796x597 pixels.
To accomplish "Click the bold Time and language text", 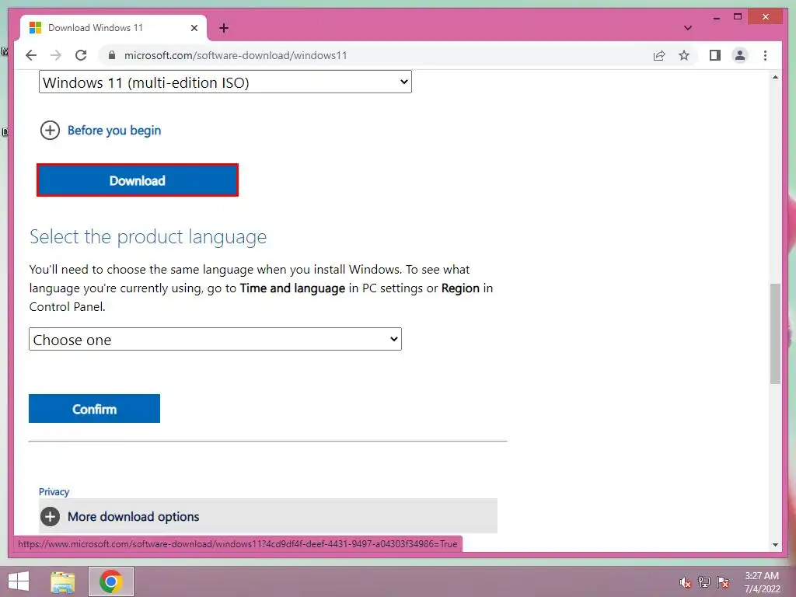I will pyautogui.click(x=292, y=288).
